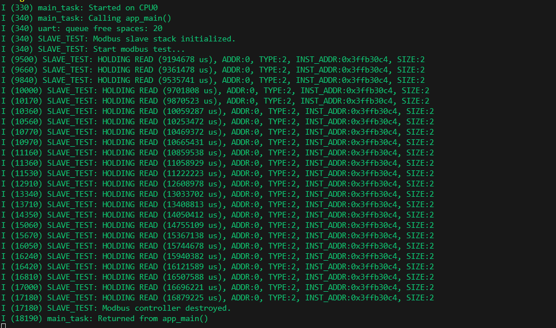The image size is (556, 328).
Task: Click the terminal cursor on the last line
Action: (3, 326)
